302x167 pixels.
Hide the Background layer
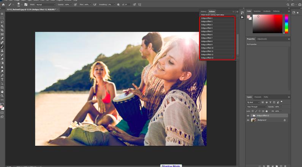(248, 120)
